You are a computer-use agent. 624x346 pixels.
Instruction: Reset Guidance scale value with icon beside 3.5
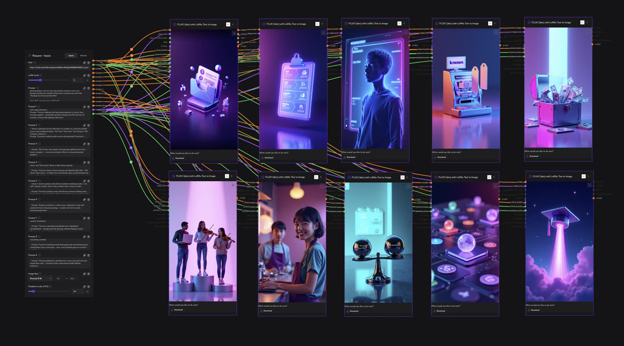click(87, 291)
